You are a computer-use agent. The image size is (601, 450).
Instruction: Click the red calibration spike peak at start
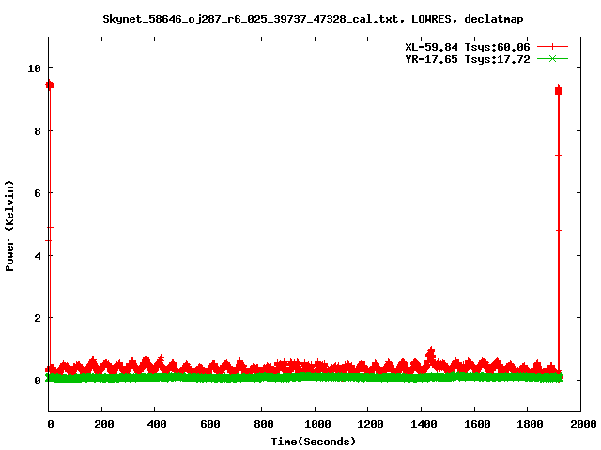tap(50, 84)
